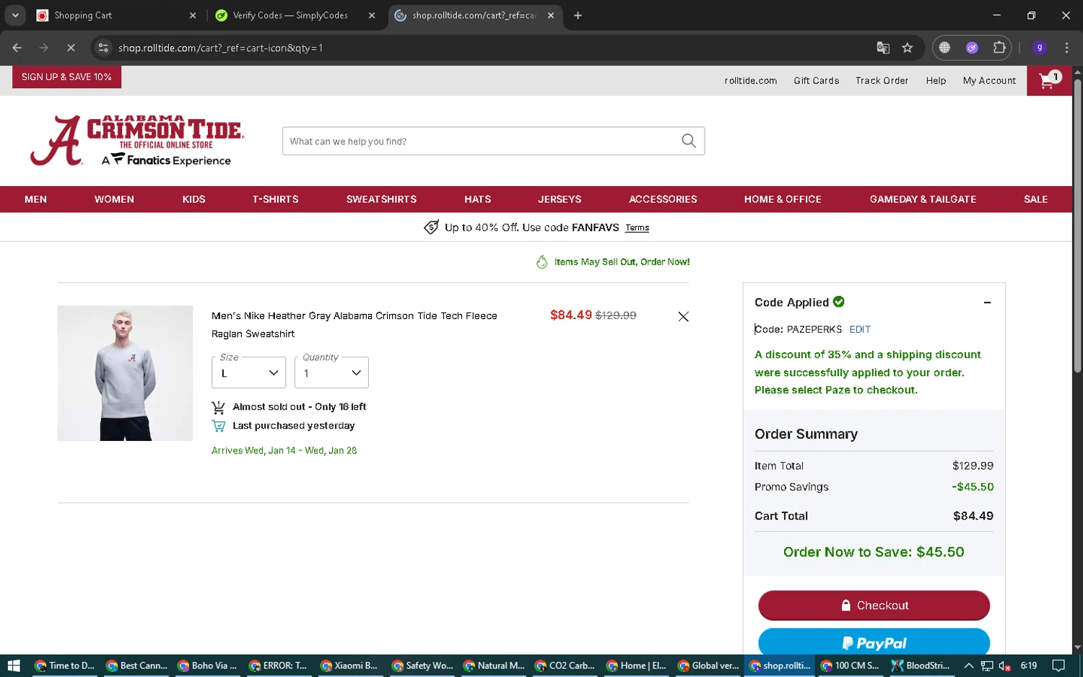Open the T-SHIRTS category menu

pyautogui.click(x=275, y=199)
